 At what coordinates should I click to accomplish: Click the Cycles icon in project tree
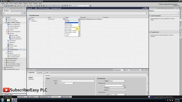click(8, 51)
